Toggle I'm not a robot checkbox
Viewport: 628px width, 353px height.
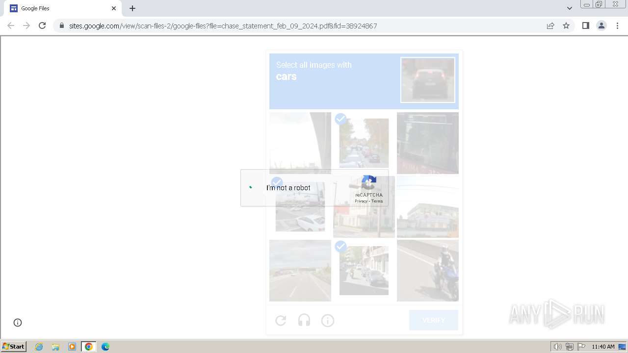click(x=251, y=187)
